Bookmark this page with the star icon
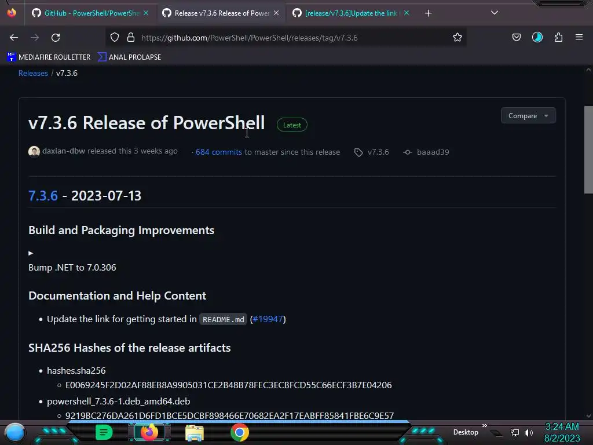Image resolution: width=593 pixels, height=445 pixels. coord(457,38)
